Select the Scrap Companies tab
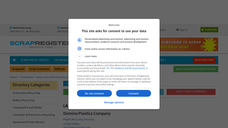The height and width of the screenshot is (128, 228). [39, 69]
